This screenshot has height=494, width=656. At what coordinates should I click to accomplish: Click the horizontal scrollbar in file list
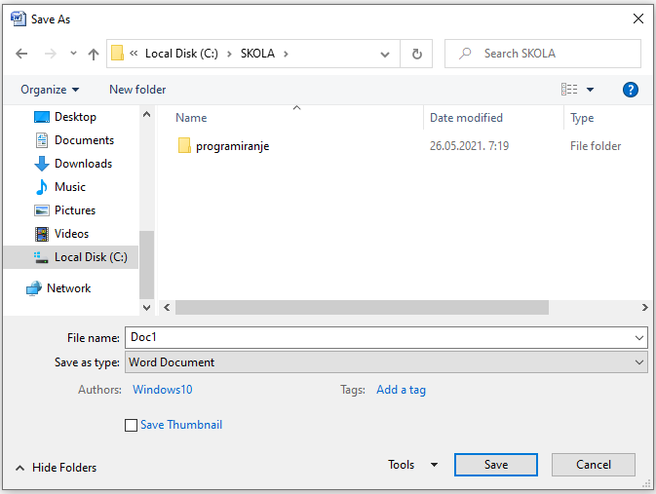pyautogui.click(x=361, y=307)
